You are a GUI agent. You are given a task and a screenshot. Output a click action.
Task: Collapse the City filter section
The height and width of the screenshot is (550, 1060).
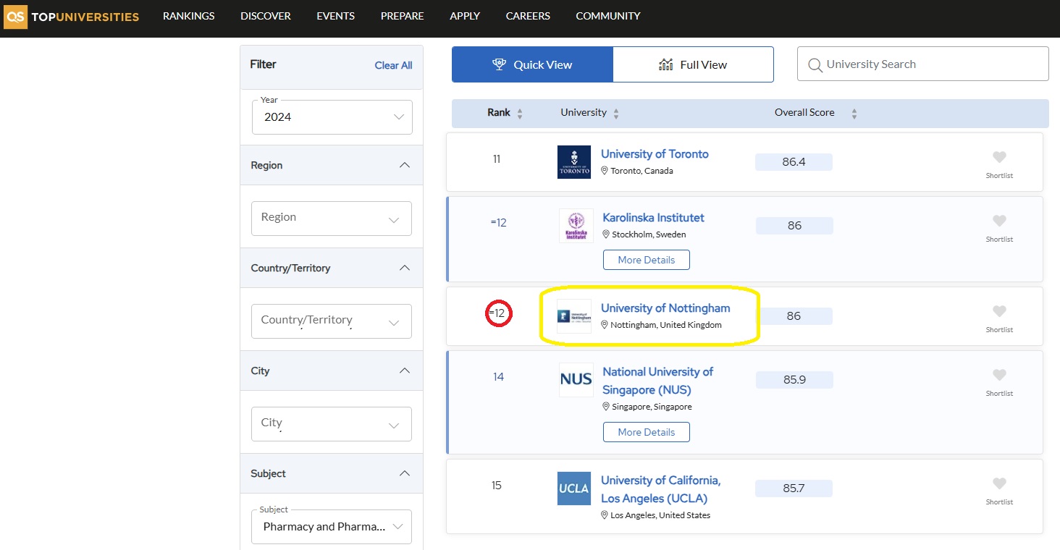[405, 371]
